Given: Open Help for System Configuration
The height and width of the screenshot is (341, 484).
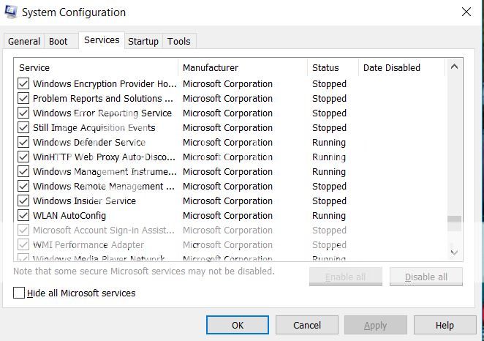Looking at the screenshot, I should coord(445,325).
